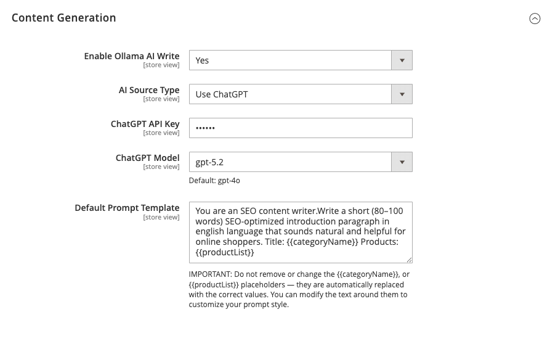Screen dimensions: 542x341
Task: Focus the ChatGPT API Key password field
Action: pyautogui.click(x=301, y=128)
